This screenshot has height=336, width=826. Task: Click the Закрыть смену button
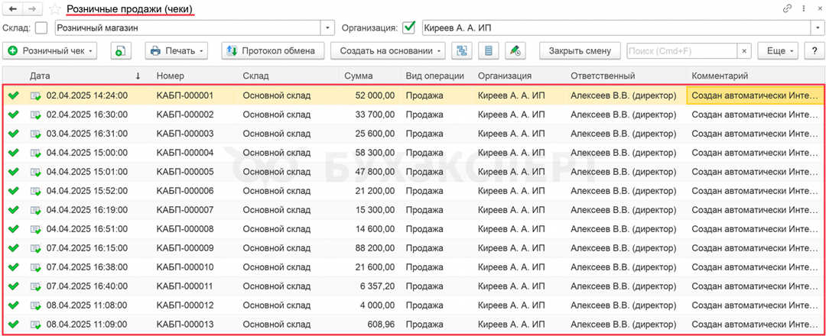click(579, 51)
